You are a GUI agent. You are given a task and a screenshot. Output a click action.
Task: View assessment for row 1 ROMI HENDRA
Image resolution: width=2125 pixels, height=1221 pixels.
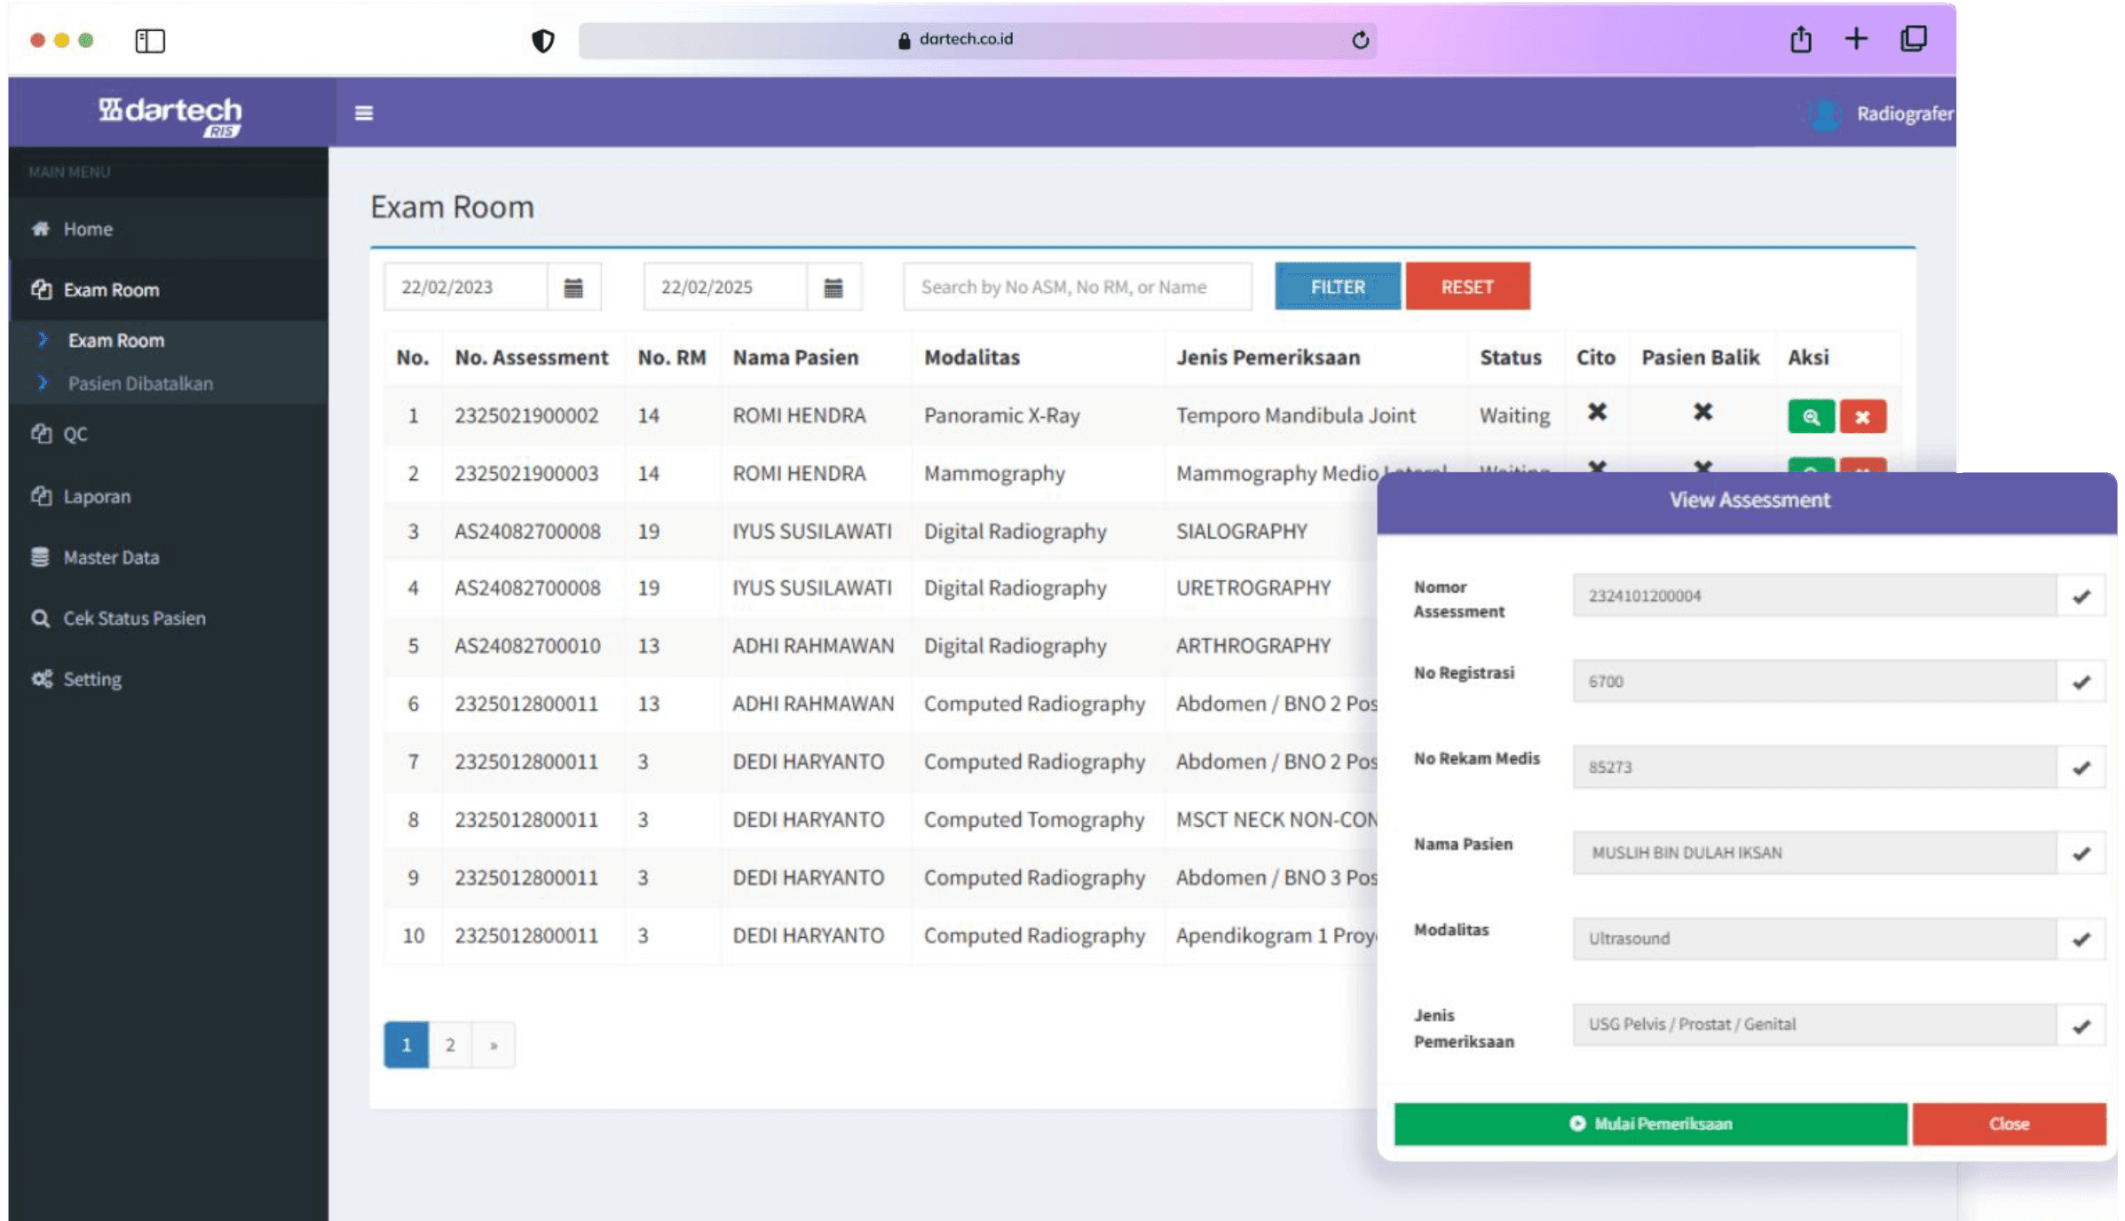[1811, 417]
